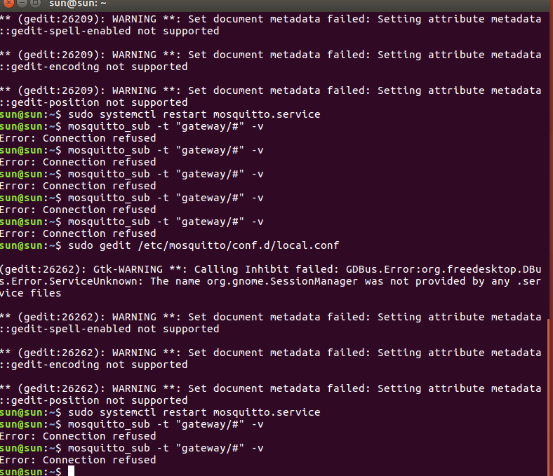This screenshot has width=553, height=476.
Task: Close the sun@sun terminal window
Action: [x=8, y=3]
